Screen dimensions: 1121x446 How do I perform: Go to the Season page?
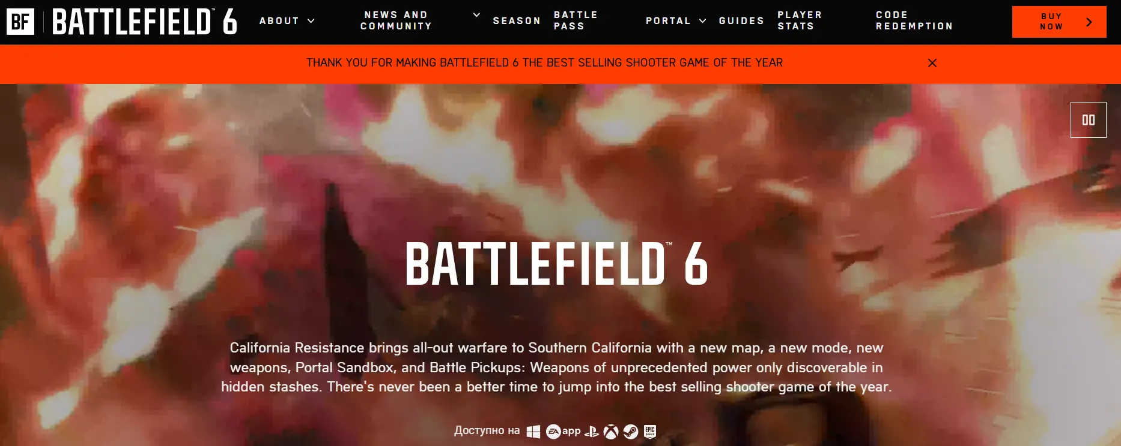pyautogui.click(x=517, y=21)
